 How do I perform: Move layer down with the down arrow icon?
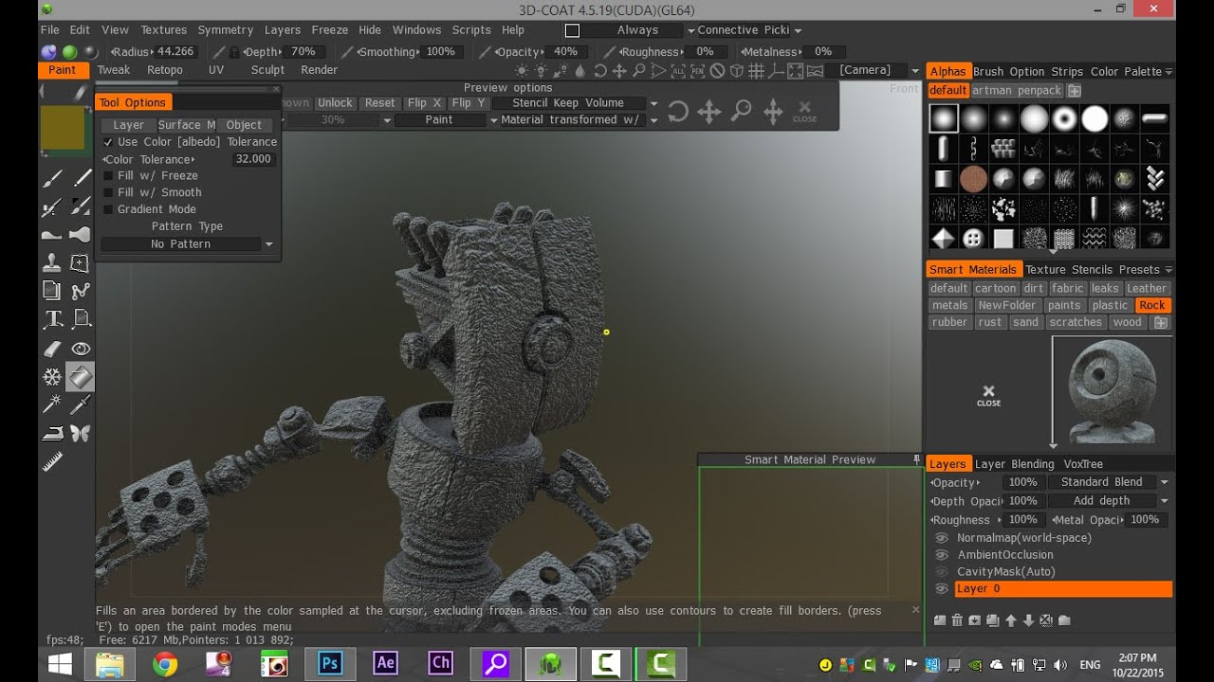(1028, 620)
